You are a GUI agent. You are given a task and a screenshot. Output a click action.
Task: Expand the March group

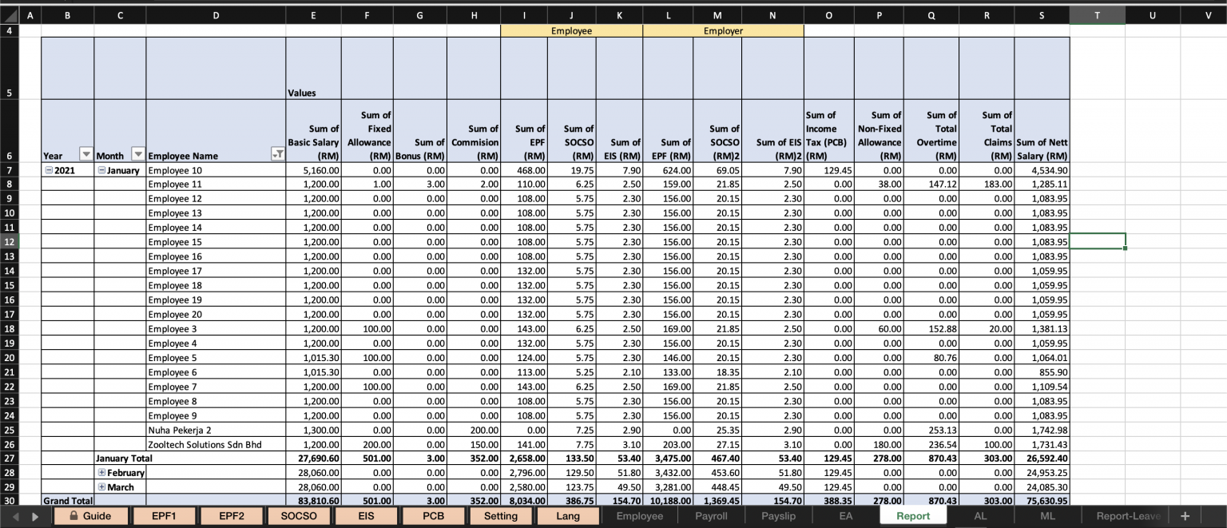click(101, 486)
